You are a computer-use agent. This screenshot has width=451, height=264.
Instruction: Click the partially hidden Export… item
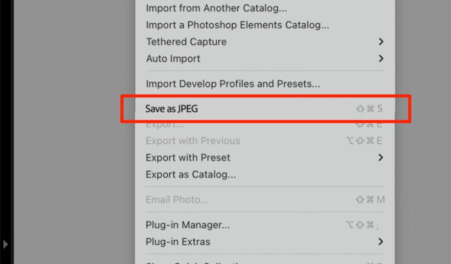coord(165,125)
